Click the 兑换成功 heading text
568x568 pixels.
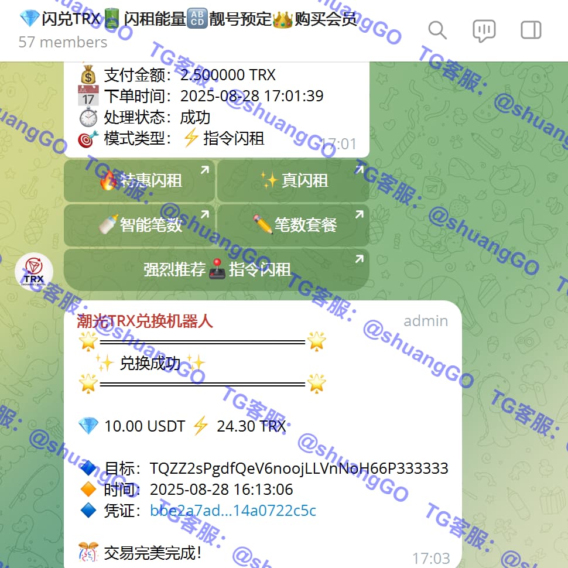coord(150,363)
